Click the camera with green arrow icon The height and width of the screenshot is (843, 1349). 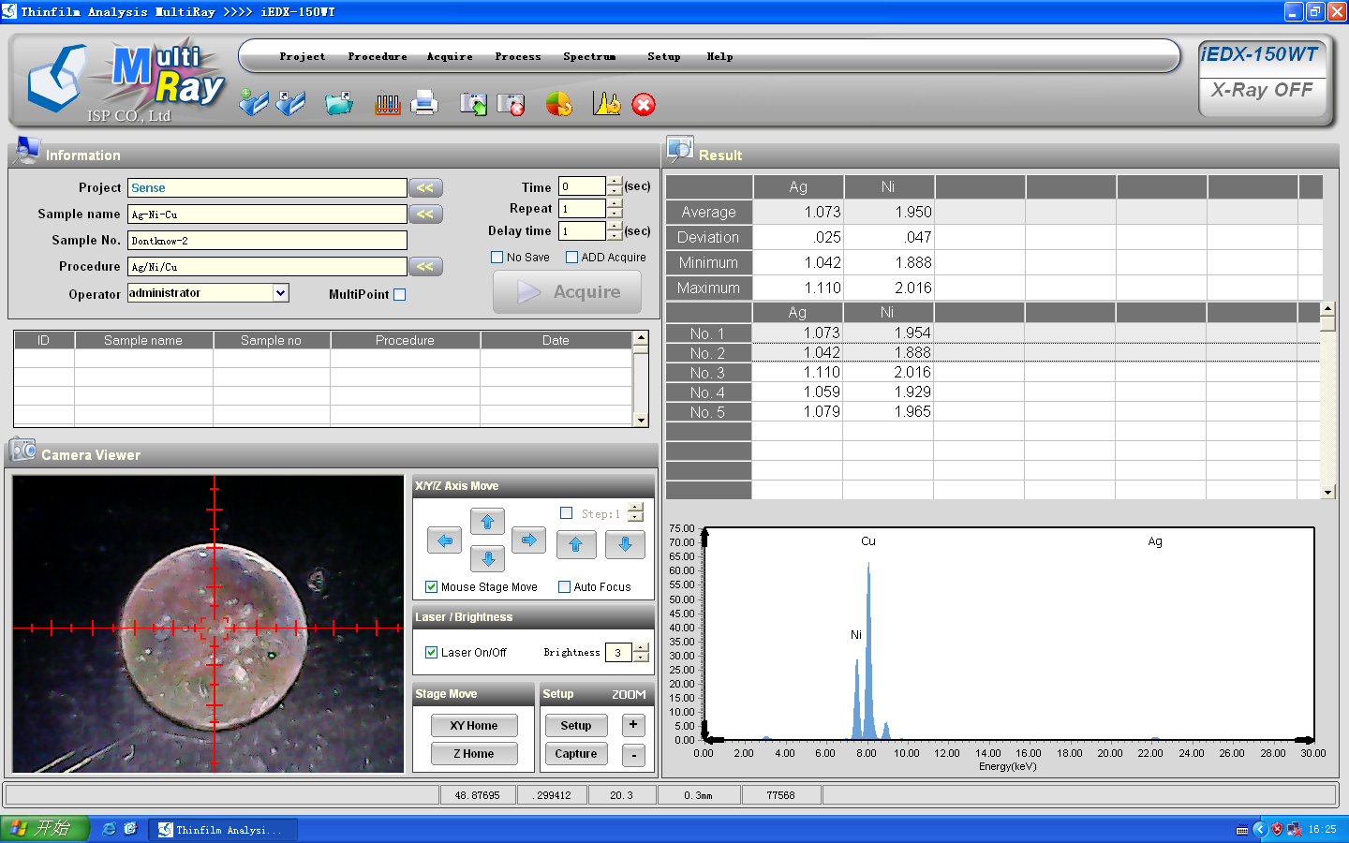pos(473,104)
